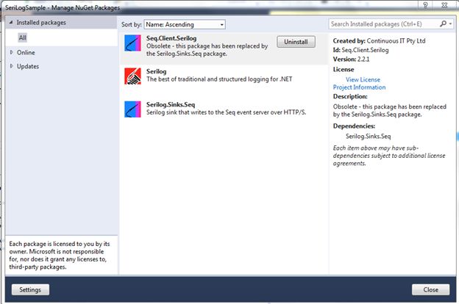Click the Version: 2.2.1 text

pyautogui.click(x=352, y=59)
